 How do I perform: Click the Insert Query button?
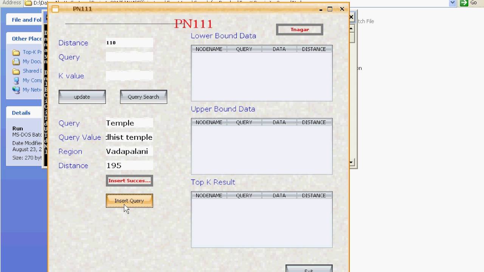tap(129, 201)
